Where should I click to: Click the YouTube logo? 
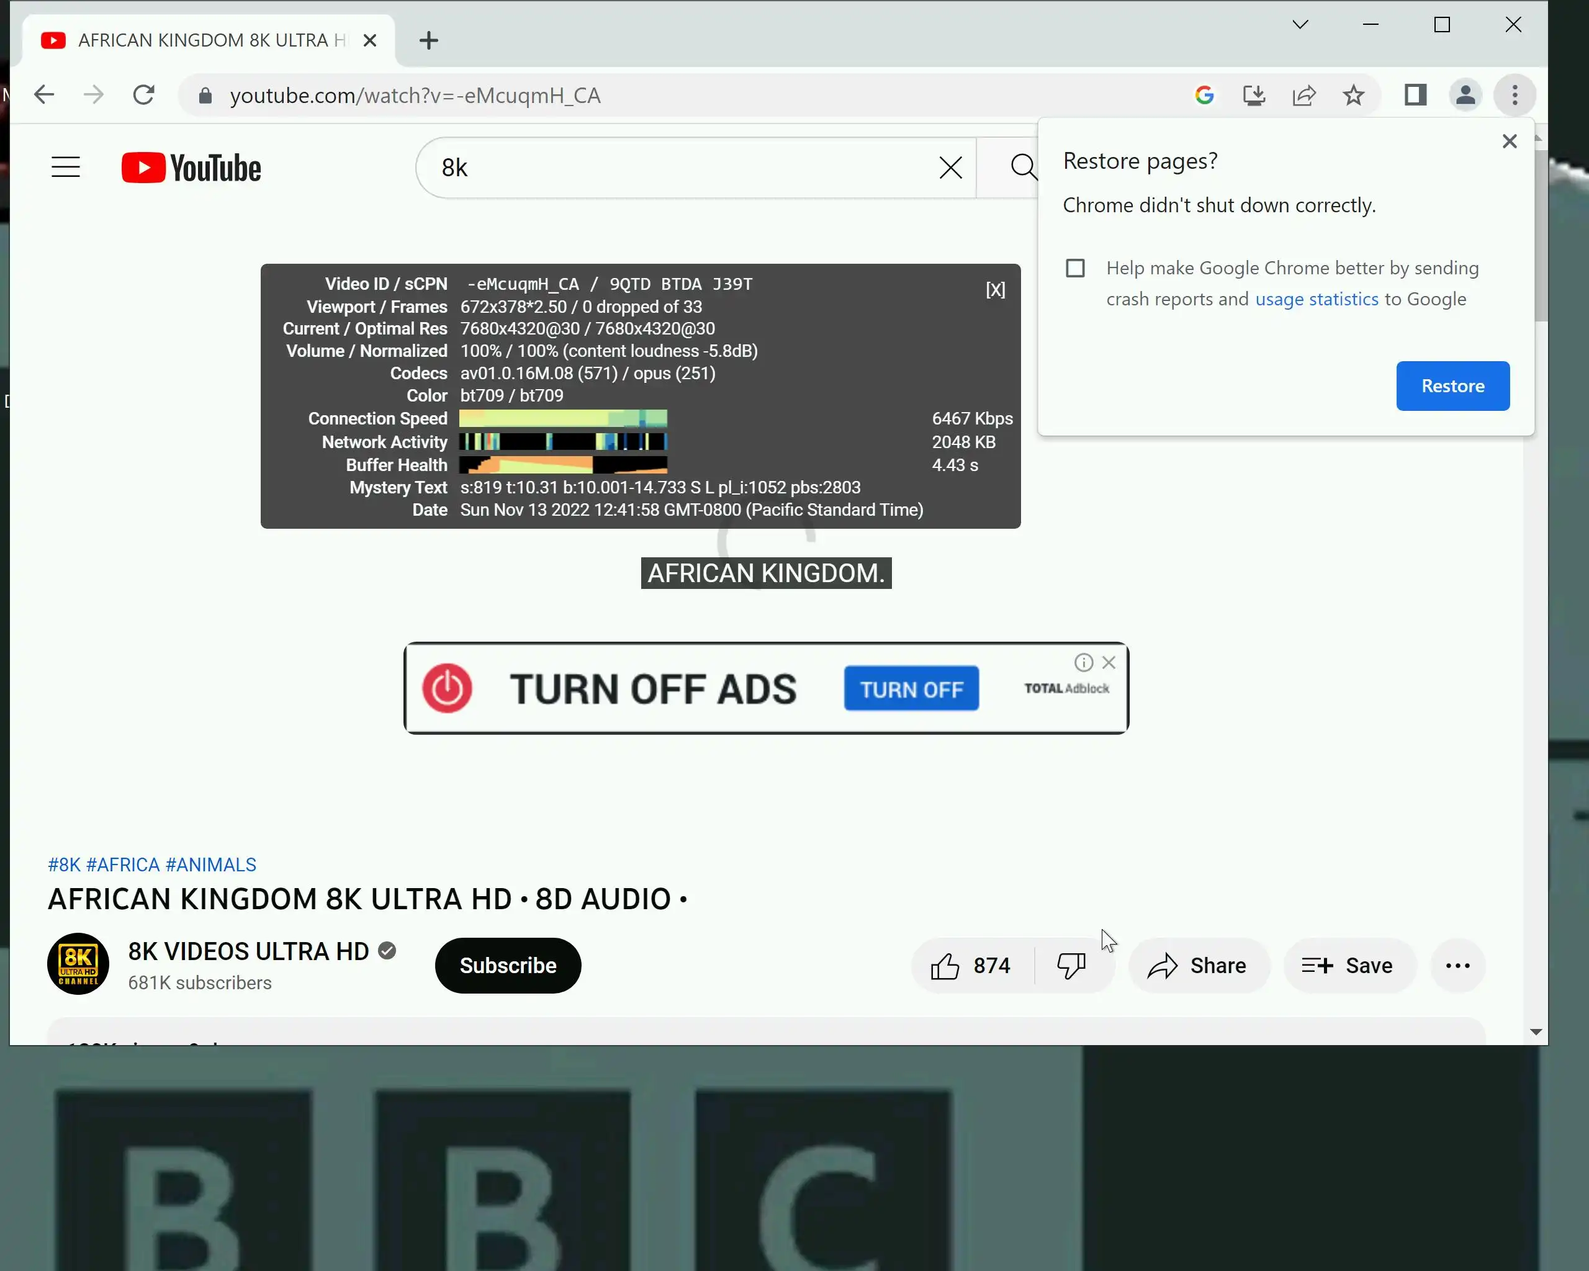pos(191,168)
